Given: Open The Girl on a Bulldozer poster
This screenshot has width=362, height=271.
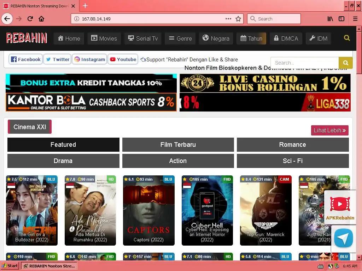Looking at the screenshot, I should [x=32, y=210].
